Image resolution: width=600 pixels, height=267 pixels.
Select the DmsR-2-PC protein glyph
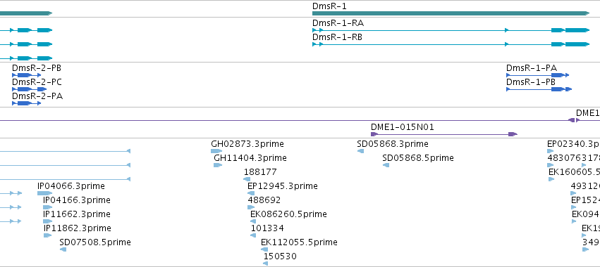(30, 89)
